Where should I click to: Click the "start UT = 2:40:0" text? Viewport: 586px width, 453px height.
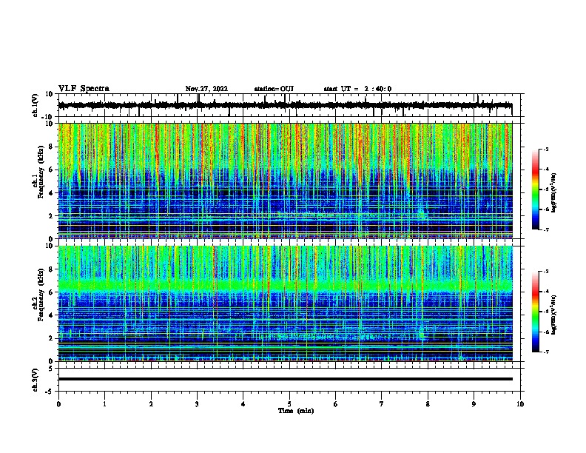(x=357, y=89)
